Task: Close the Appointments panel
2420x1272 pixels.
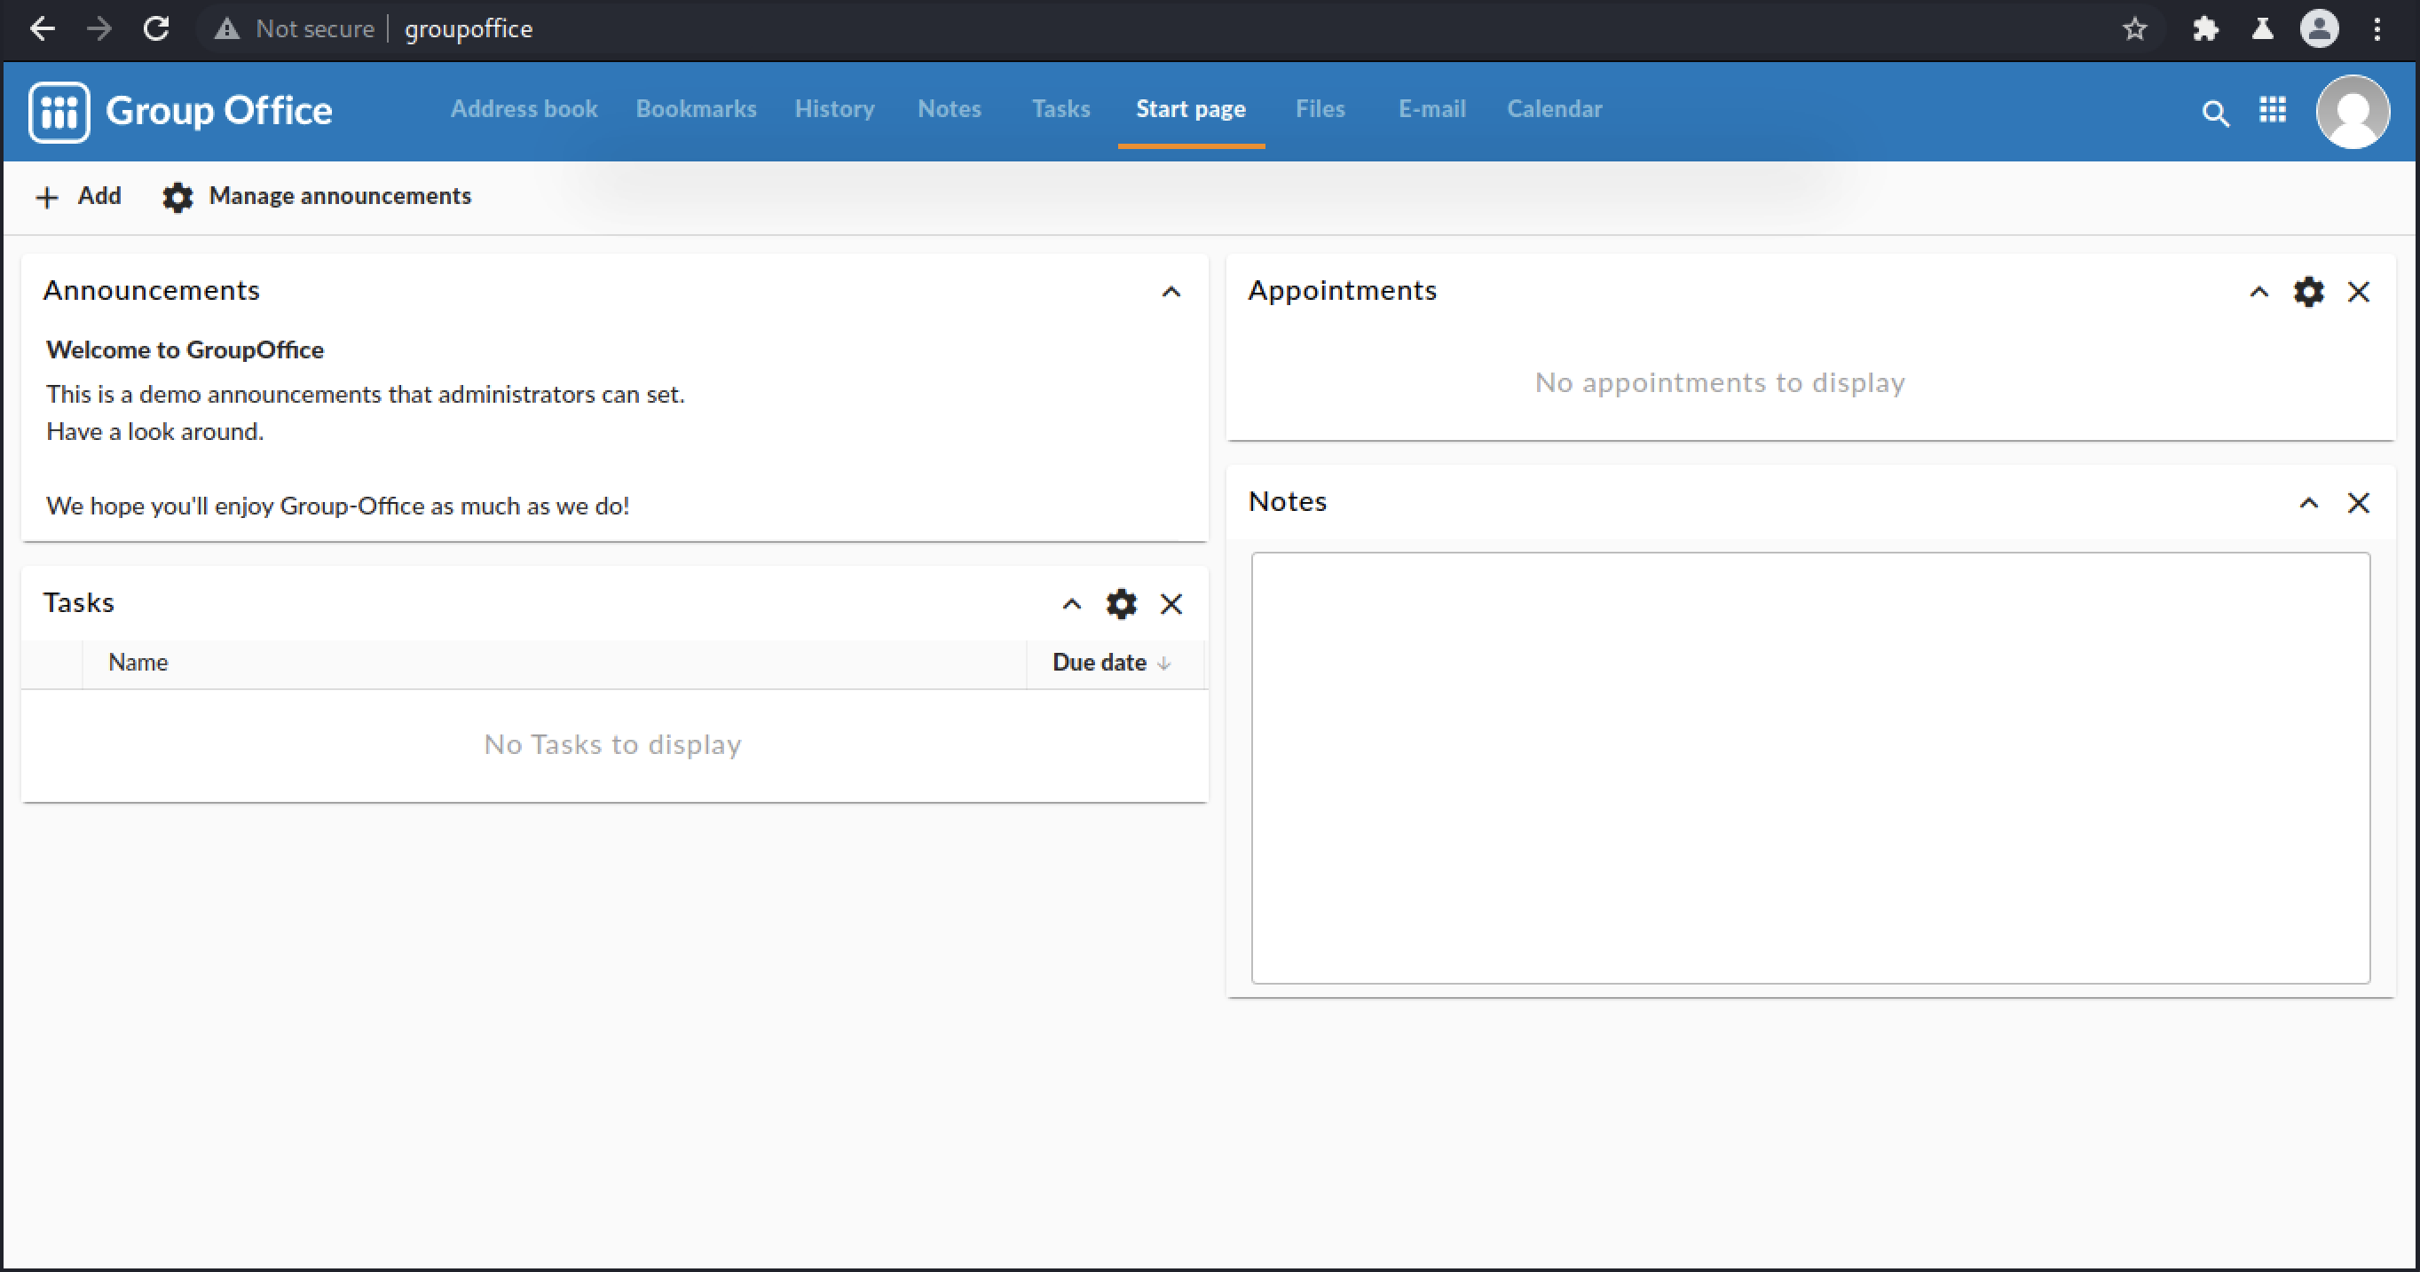Action: [2358, 292]
